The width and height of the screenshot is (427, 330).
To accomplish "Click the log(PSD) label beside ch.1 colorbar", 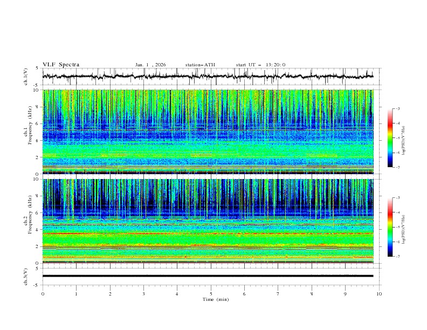I will [403, 141].
